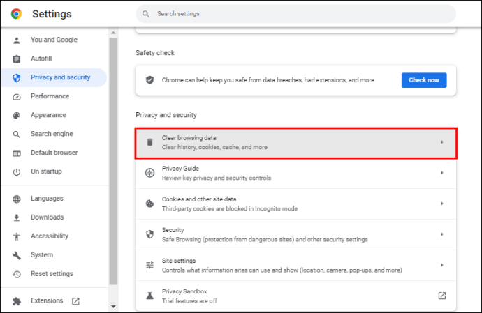Image resolution: width=482 pixels, height=313 pixels.
Task: Click the Search settings field
Action: [295, 14]
